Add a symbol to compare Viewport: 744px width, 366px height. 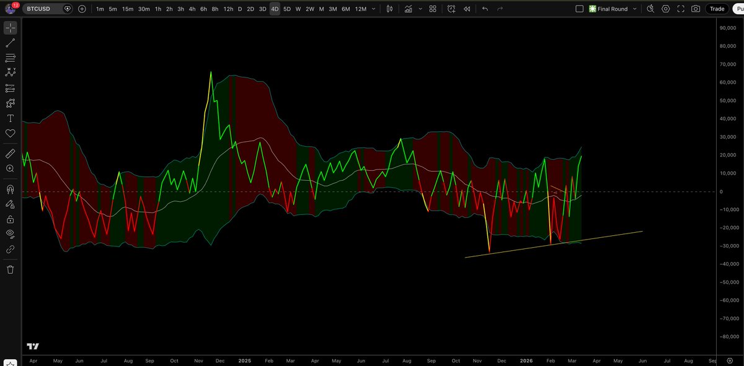[x=82, y=9]
